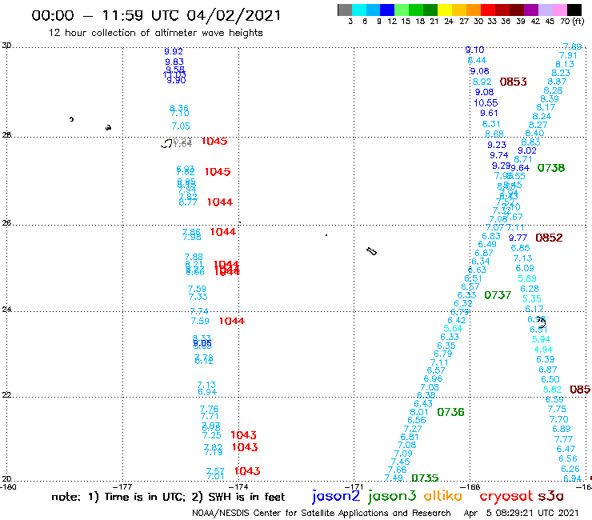The image size is (592, 520).
Task: Click the '7.77' wave height value
Action: (x=563, y=439)
